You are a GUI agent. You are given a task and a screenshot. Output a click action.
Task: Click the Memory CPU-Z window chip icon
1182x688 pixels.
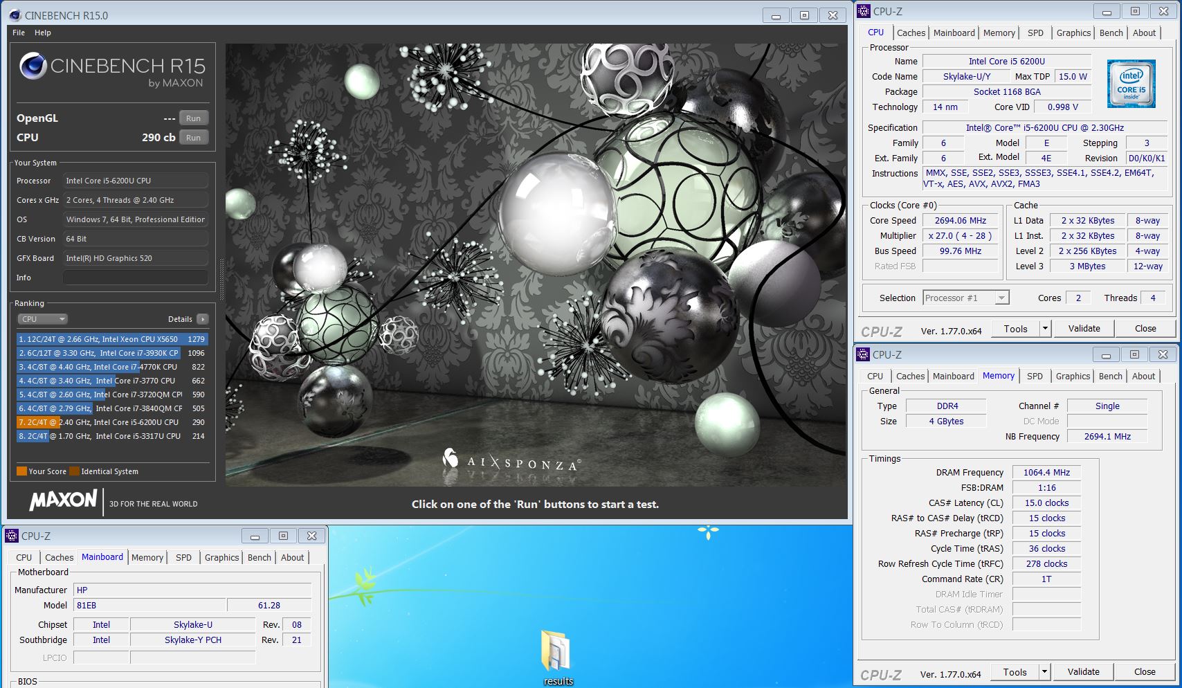click(863, 354)
